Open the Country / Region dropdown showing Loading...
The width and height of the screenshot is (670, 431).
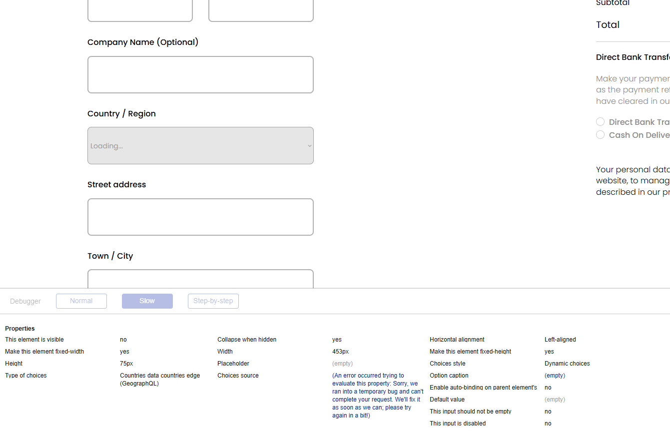[x=200, y=145]
